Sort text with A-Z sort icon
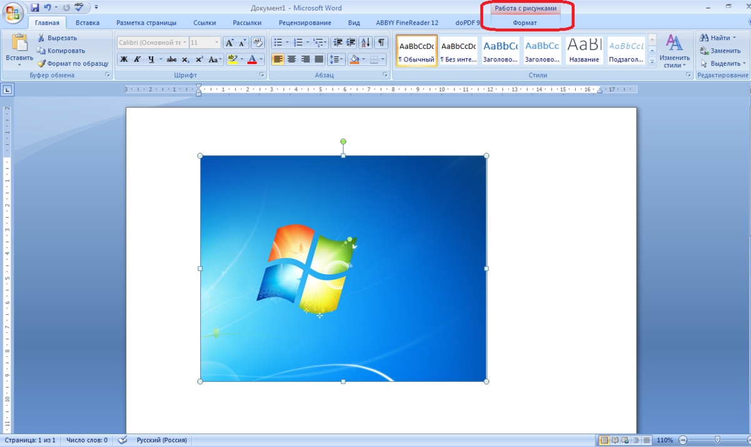This screenshot has width=751, height=447. [365, 43]
